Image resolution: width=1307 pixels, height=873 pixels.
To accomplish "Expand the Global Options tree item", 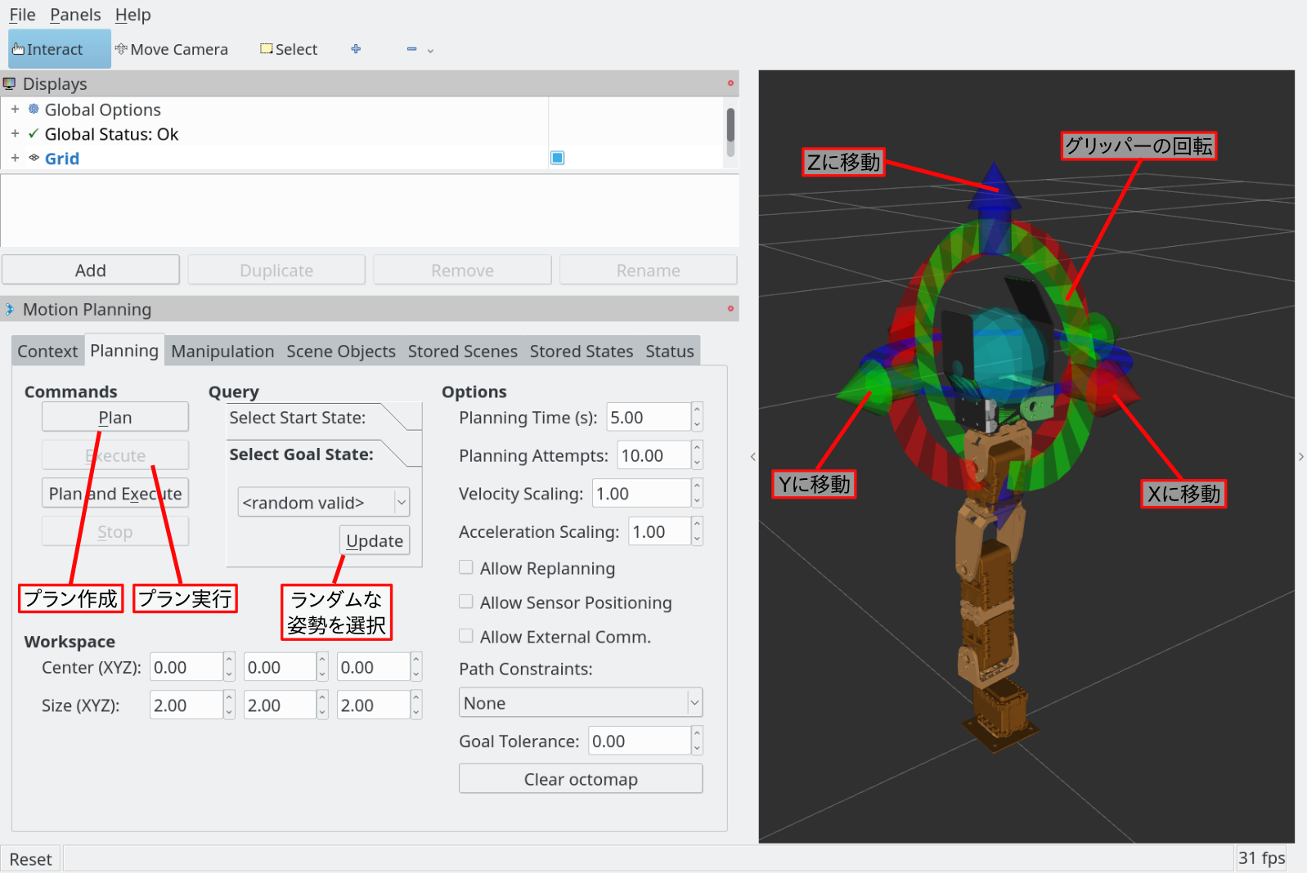I will click(15, 109).
